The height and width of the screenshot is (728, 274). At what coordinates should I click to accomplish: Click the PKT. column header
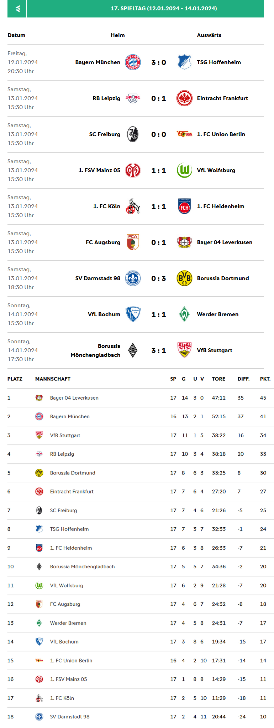click(x=265, y=379)
